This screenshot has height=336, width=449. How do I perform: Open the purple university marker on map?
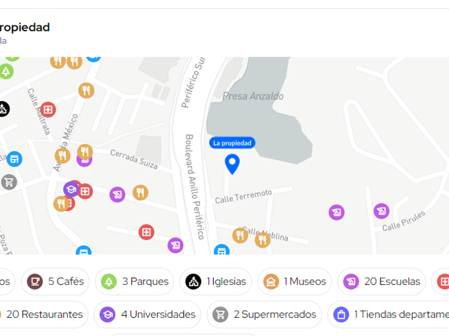pos(71,189)
